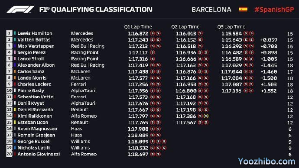Click the position 1 number badge
This screenshot has width=299, height=168.
(x=9, y=33)
